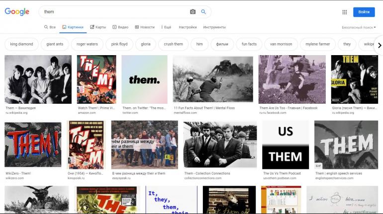Click 'Them - Collection Connections' caption

coord(207,173)
